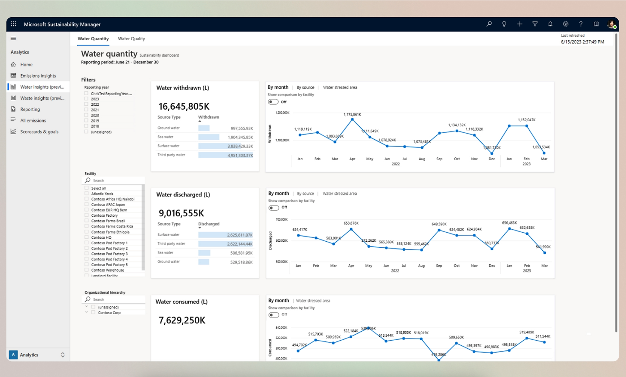The height and width of the screenshot is (377, 626).
Task: Click the Water insights chart icon
Action: click(x=13, y=87)
